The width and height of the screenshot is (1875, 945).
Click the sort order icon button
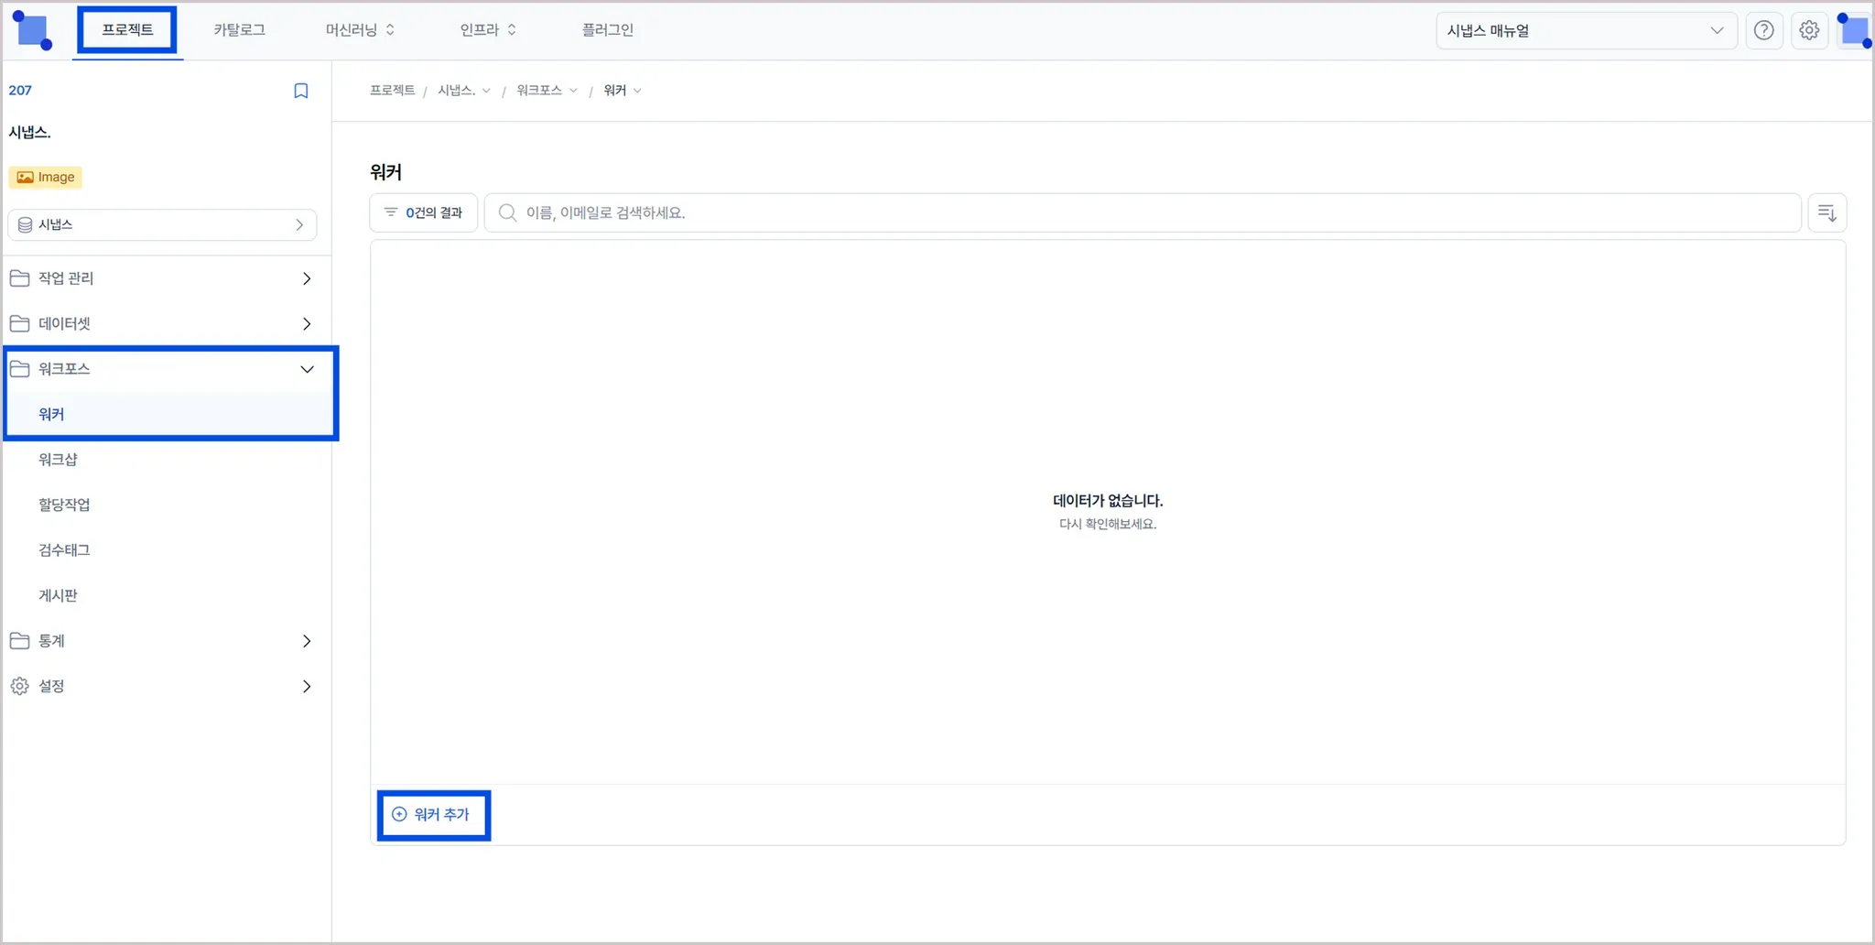[1827, 212]
